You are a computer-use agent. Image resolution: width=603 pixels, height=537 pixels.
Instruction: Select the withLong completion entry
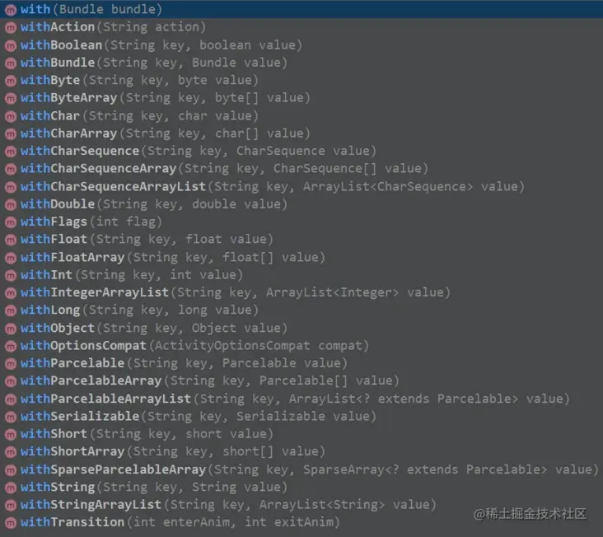tap(301, 311)
